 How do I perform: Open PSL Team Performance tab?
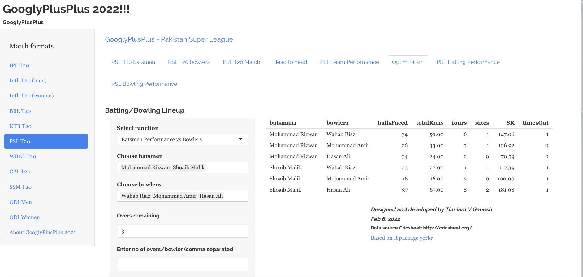tap(349, 62)
